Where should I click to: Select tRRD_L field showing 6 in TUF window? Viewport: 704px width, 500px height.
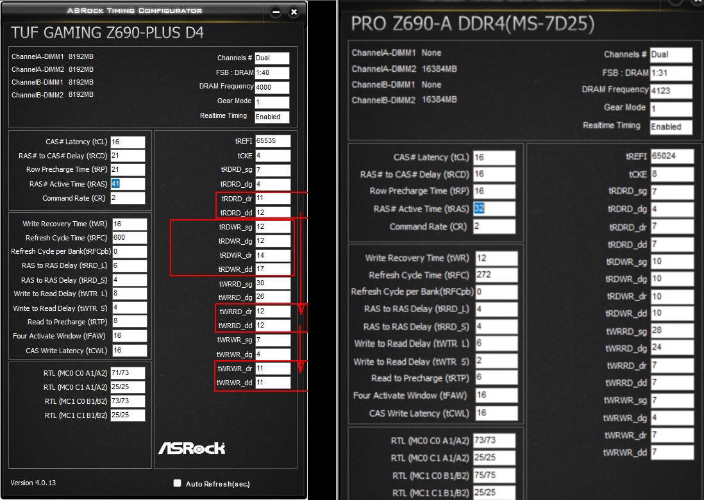click(130, 266)
